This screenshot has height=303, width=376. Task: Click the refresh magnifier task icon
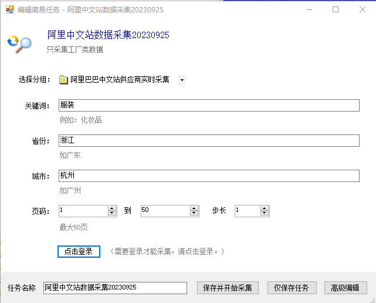click(x=19, y=44)
